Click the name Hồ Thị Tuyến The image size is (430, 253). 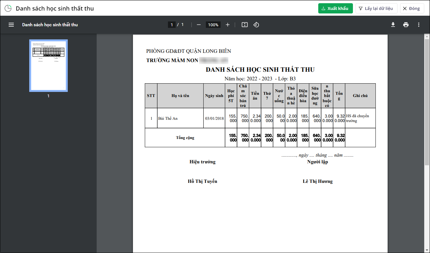[203, 181]
